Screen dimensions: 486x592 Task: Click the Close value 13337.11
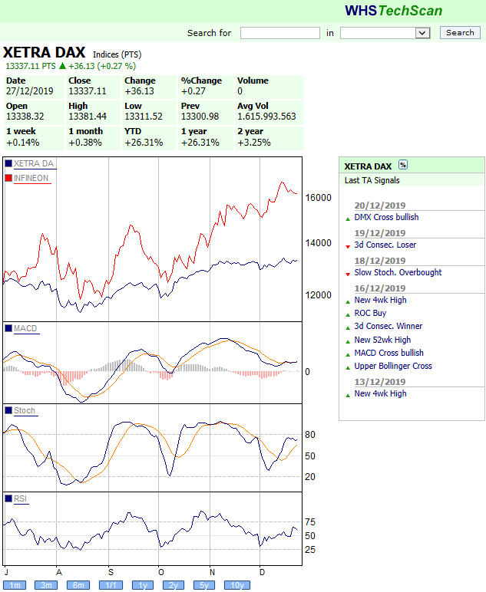coord(88,91)
